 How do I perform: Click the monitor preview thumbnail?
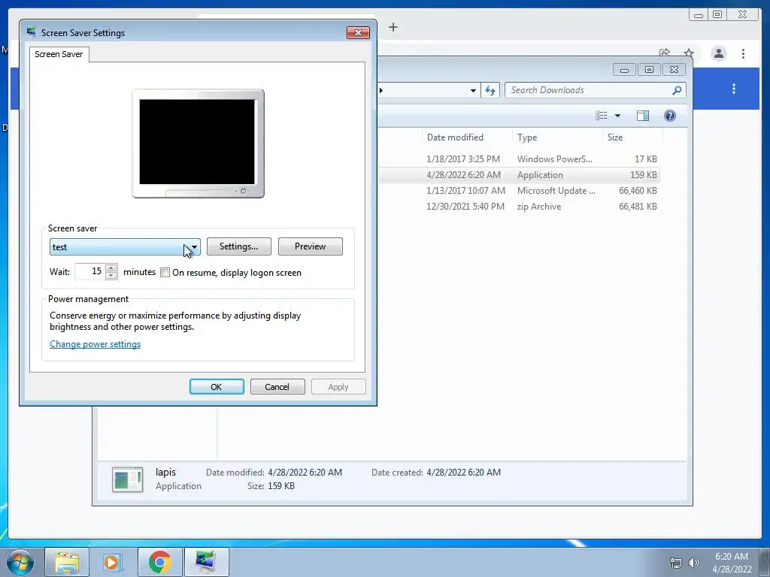click(198, 143)
